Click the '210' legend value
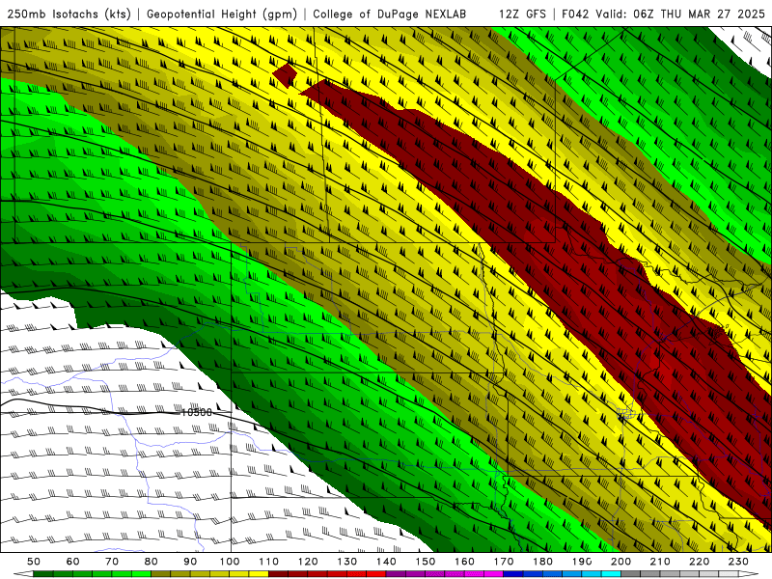 point(660,562)
